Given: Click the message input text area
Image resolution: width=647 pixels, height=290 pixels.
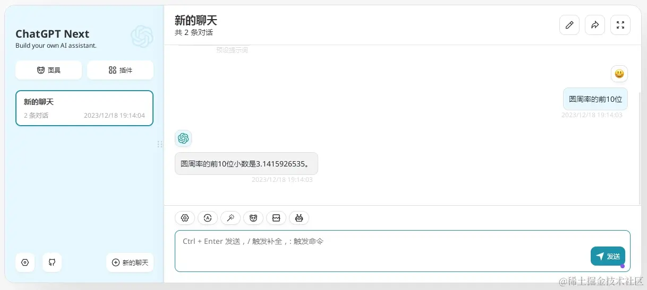Looking at the screenshot, I should click(x=403, y=251).
